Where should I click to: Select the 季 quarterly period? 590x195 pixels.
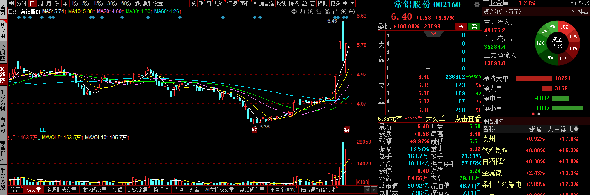tap(57, 3)
